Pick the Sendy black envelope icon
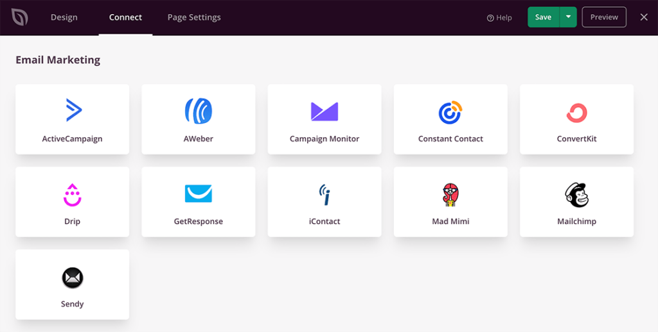The height and width of the screenshot is (332, 658). tap(73, 278)
